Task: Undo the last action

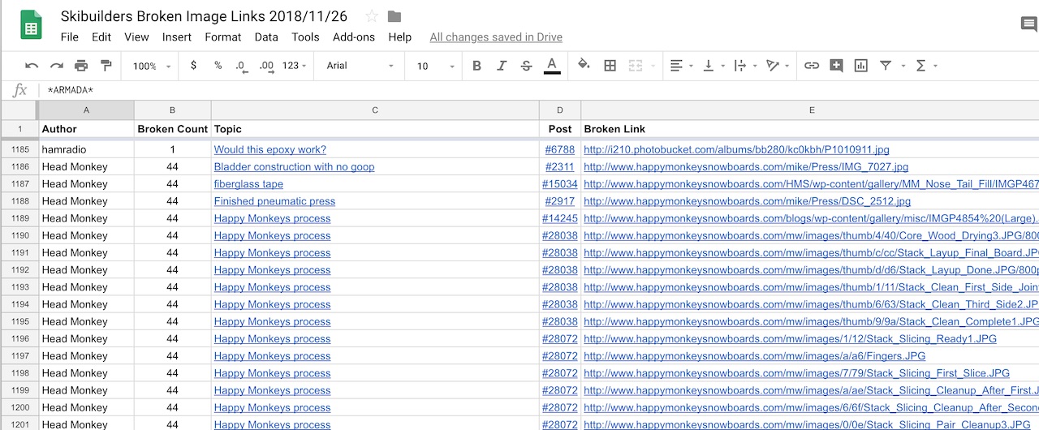Action: click(x=32, y=66)
